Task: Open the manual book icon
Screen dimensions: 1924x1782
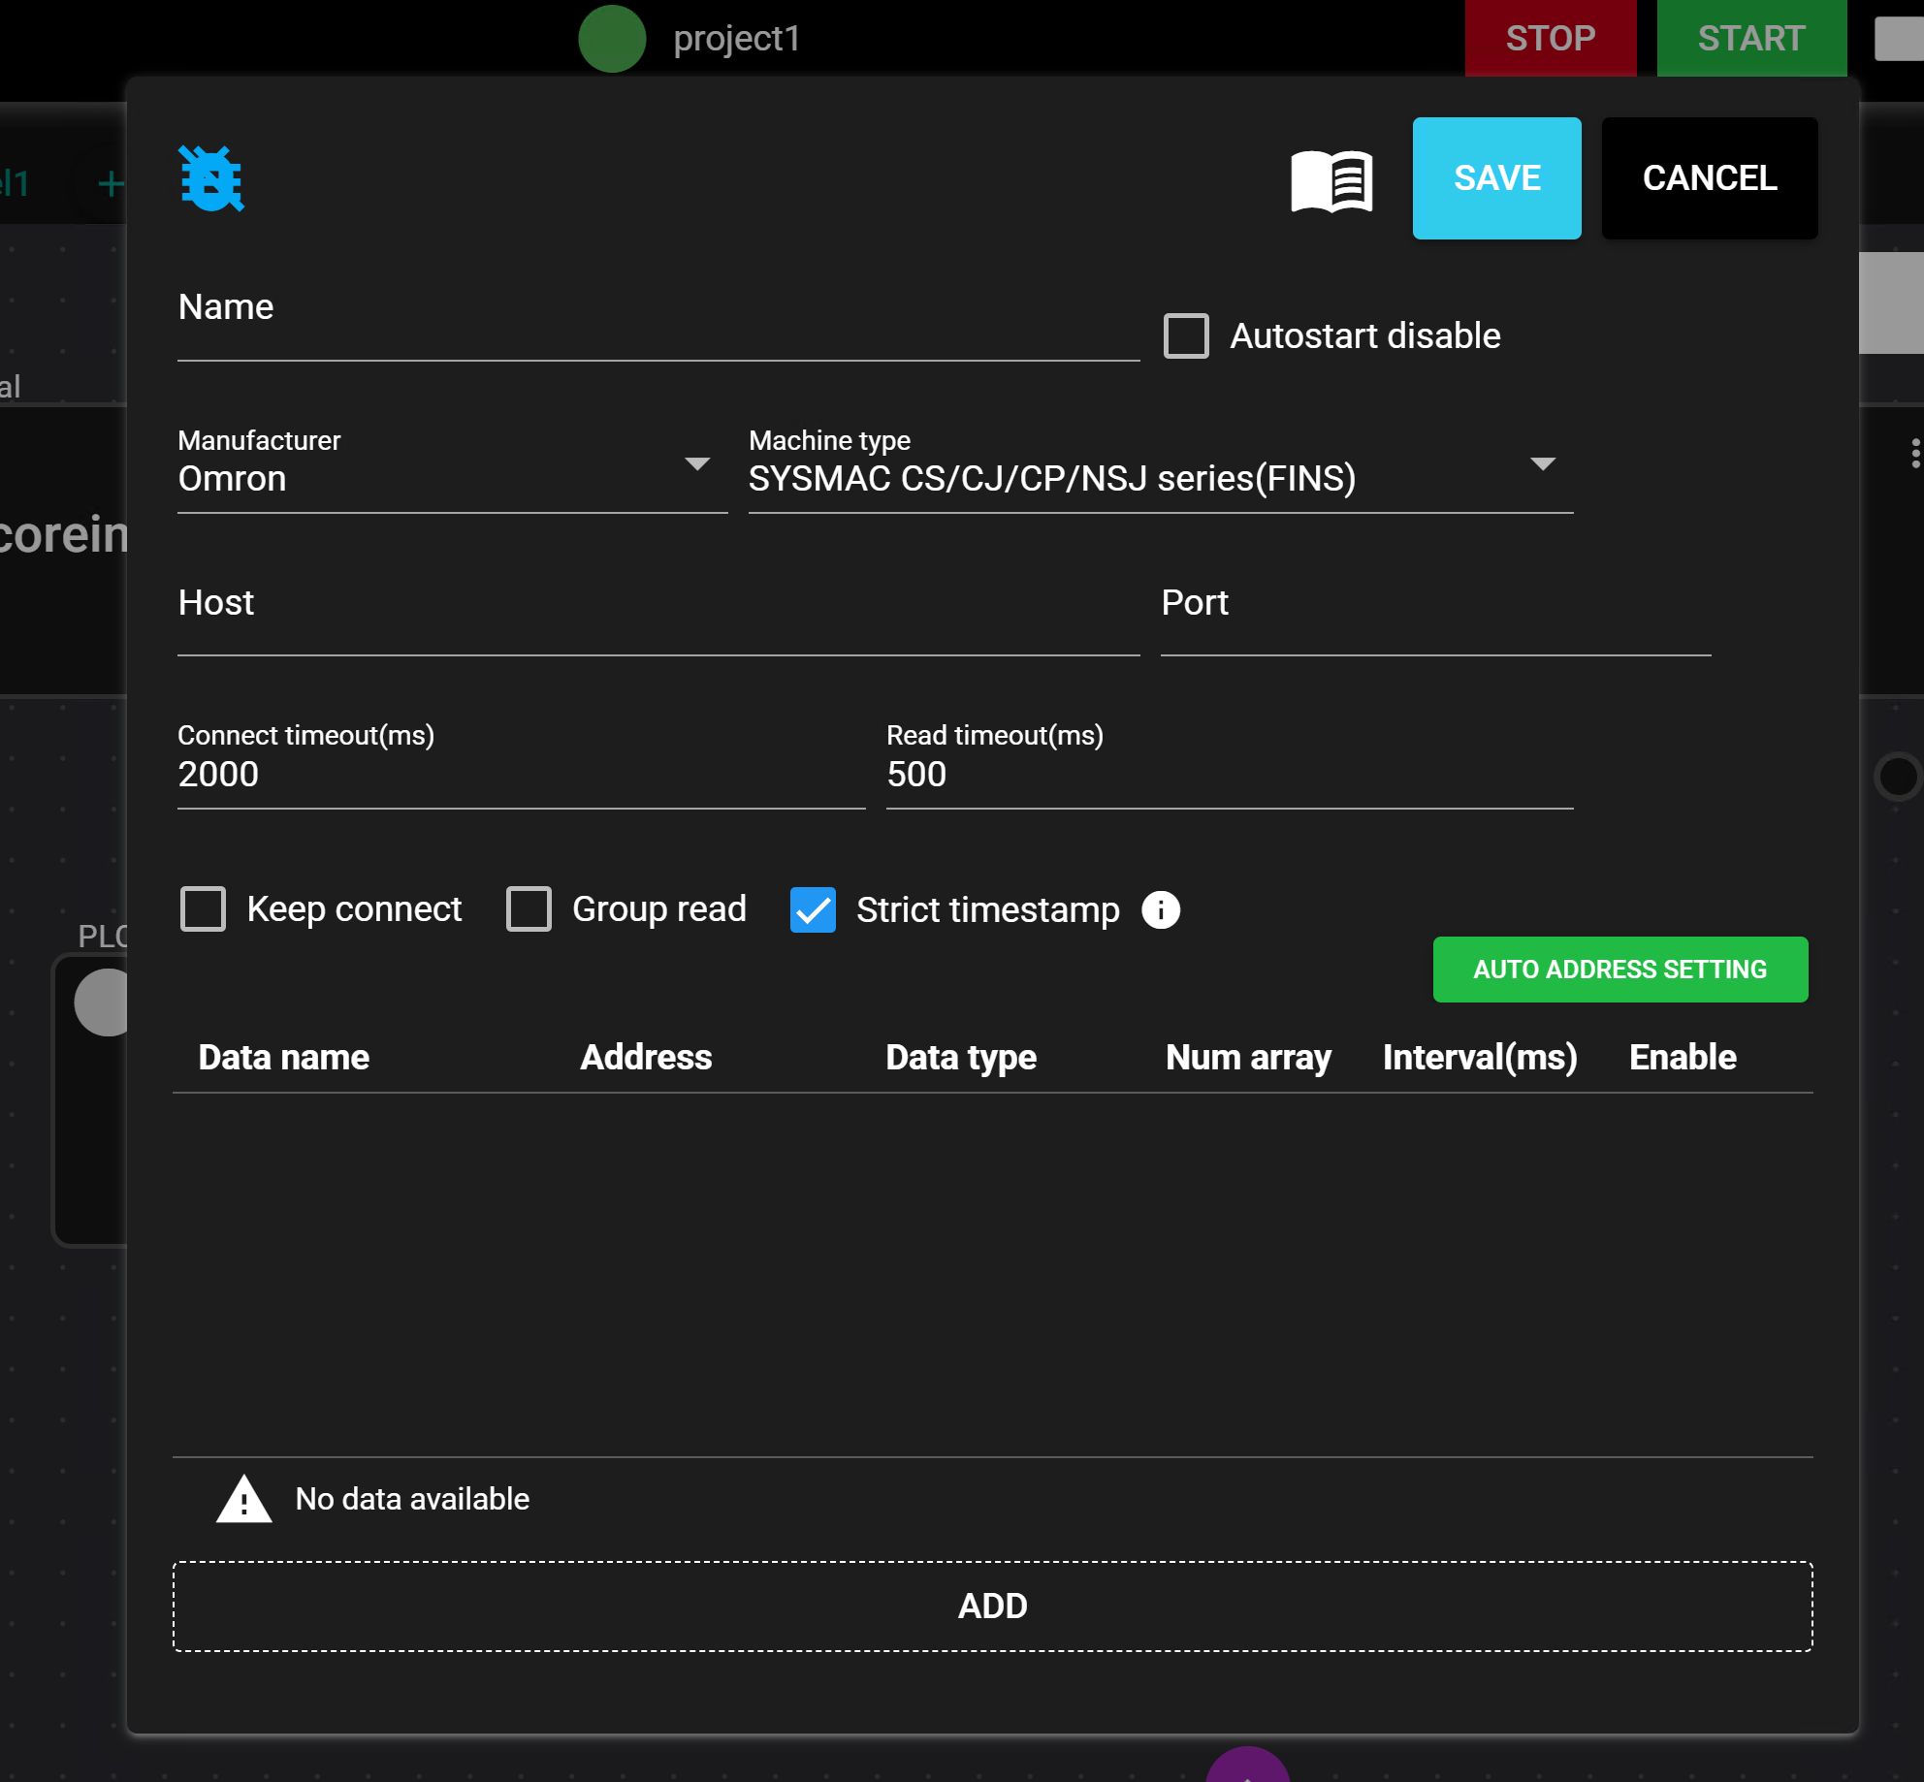Action: tap(1331, 180)
